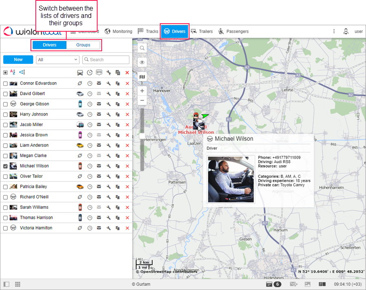Open the map source selection icon
Image resolution: width=366 pixels, height=290 pixels.
click(142, 77)
